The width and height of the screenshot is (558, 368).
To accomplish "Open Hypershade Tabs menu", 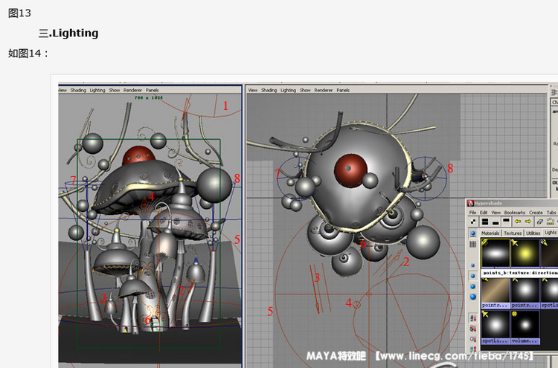I will pos(551,213).
